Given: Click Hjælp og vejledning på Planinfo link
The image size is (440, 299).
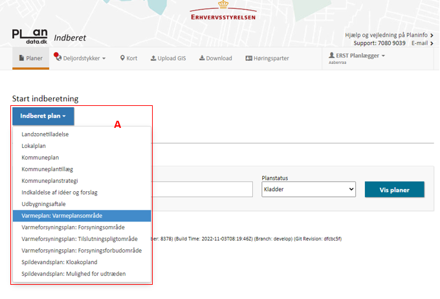Looking at the screenshot, I should [387, 35].
